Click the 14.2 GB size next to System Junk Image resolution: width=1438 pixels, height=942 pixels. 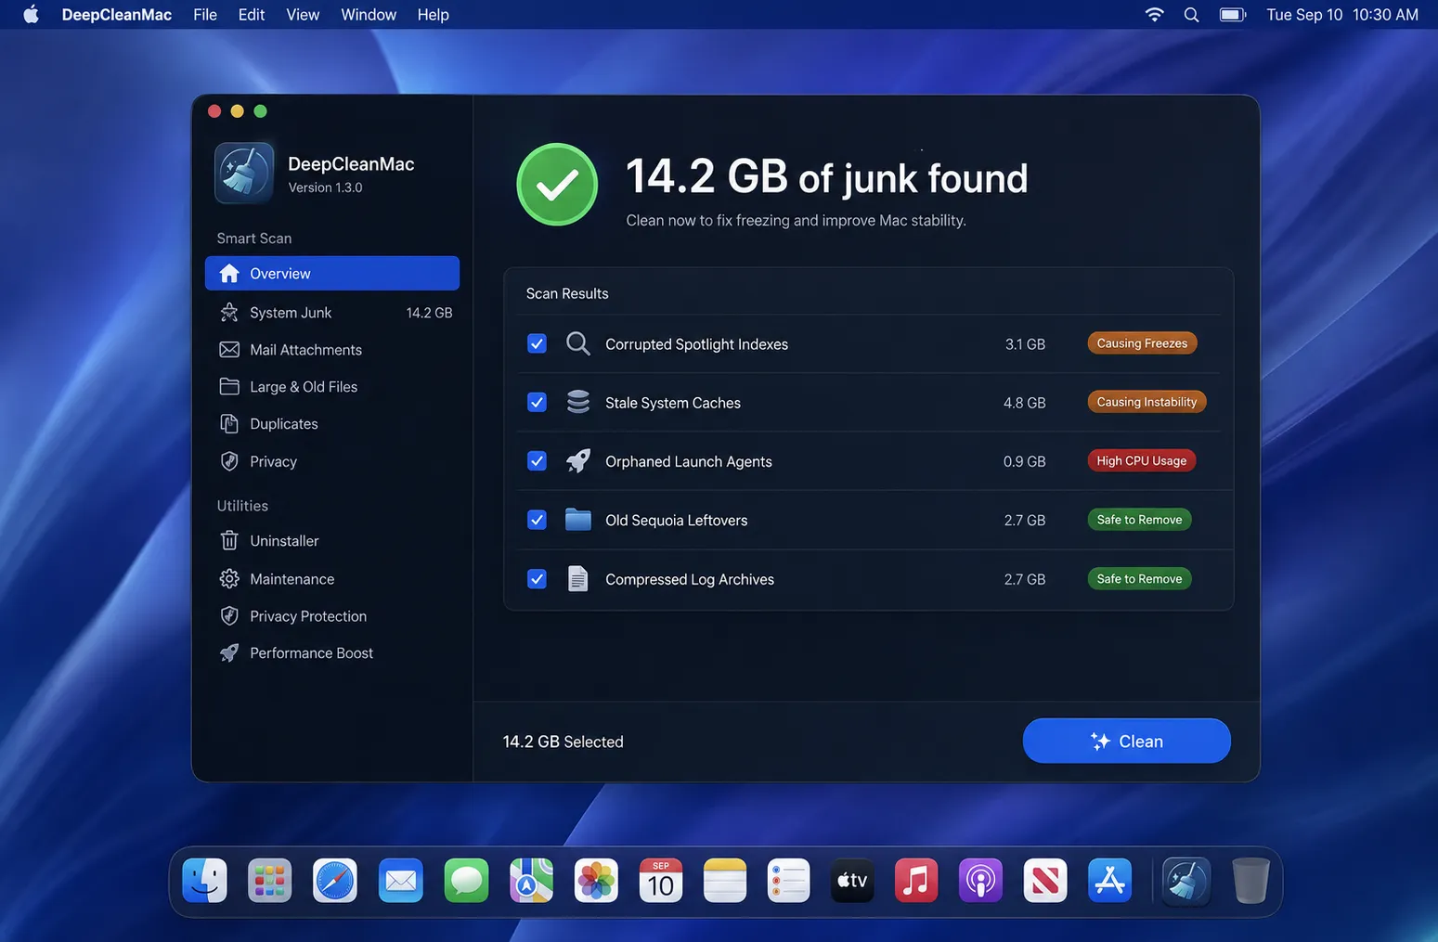429,313
